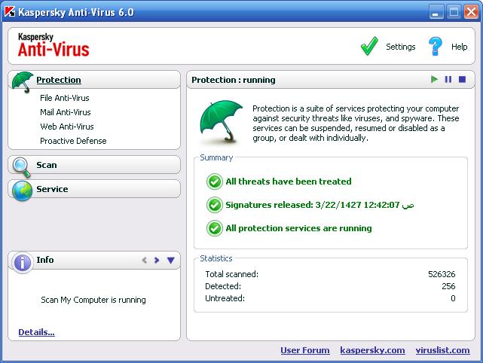Click the Info circle icon
Screen dimensions: 483x363
(x=22, y=263)
